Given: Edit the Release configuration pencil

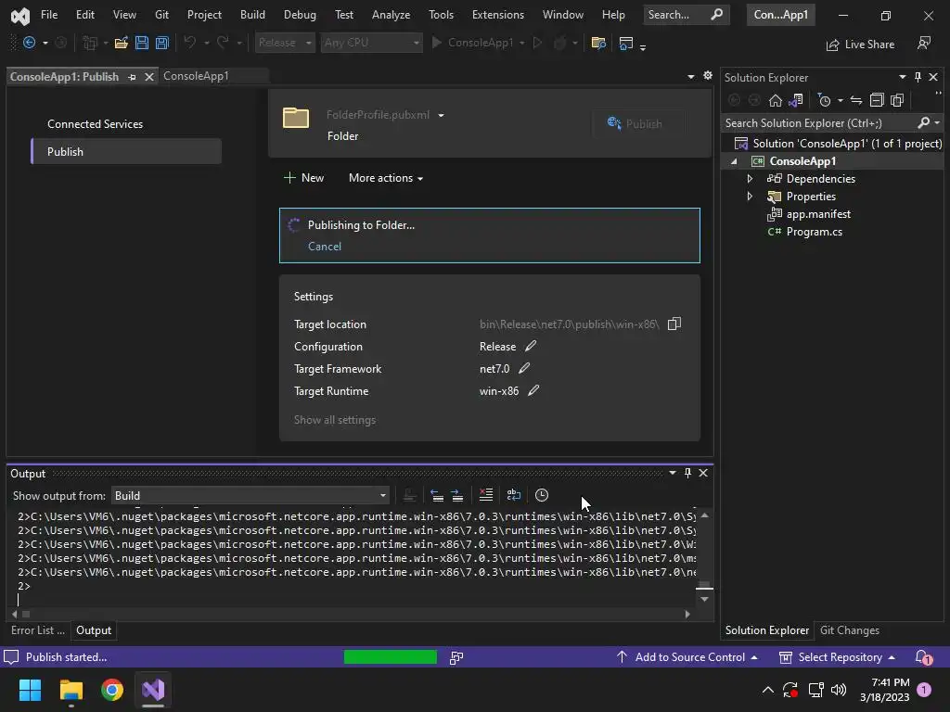Looking at the screenshot, I should tap(530, 346).
